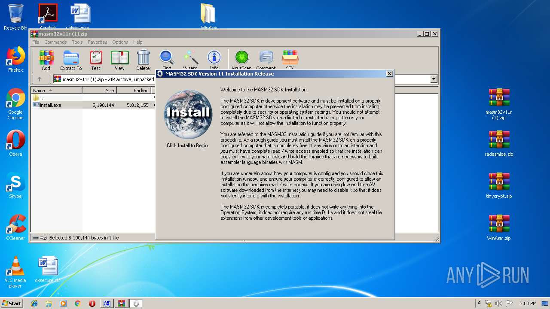Screen dimensions: 550x309
Task: Click Extract To toolbar icon
Action: tap(71, 60)
